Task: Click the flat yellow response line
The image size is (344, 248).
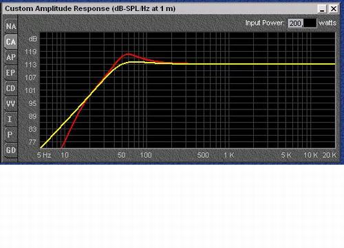Action: click(x=253, y=64)
